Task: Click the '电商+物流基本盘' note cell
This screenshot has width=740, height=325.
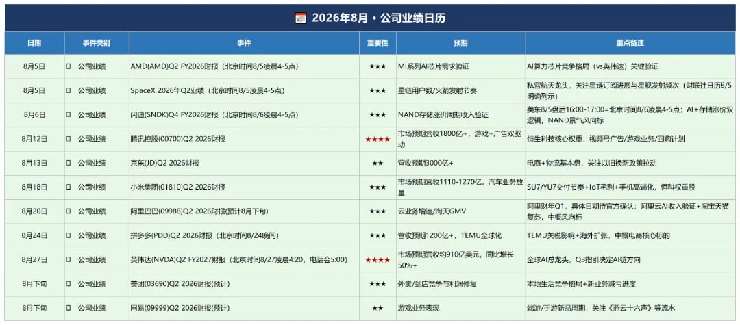Action: [x=630, y=163]
